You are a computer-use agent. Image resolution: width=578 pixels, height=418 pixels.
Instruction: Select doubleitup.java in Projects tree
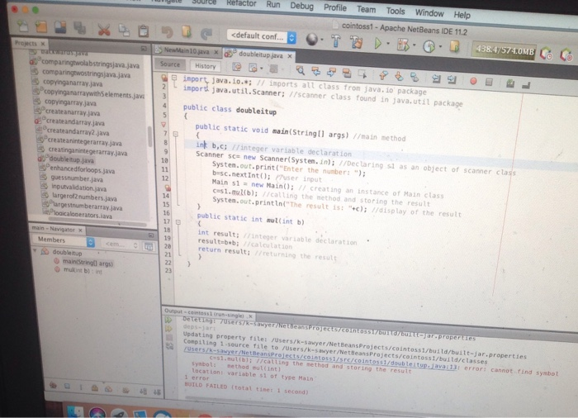[71, 159]
